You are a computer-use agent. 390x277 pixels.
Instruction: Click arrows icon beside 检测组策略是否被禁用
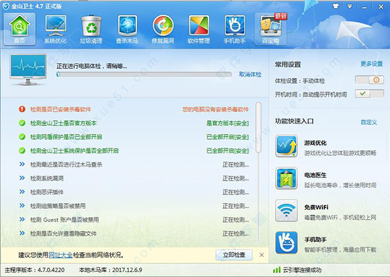pyautogui.click(x=22, y=206)
